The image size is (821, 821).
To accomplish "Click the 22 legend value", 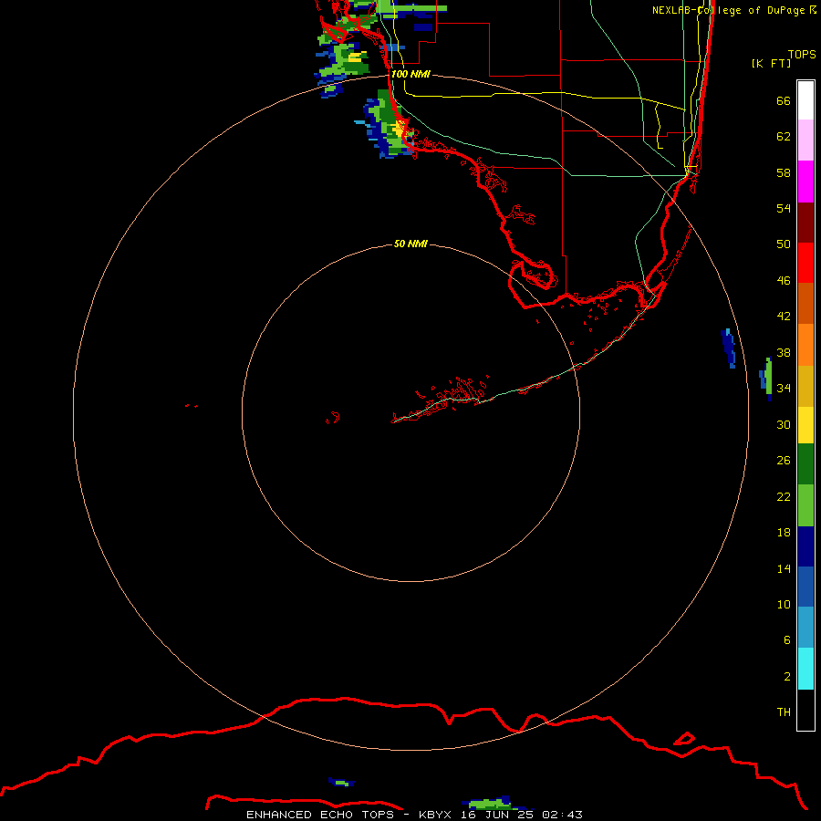I will 784,496.
